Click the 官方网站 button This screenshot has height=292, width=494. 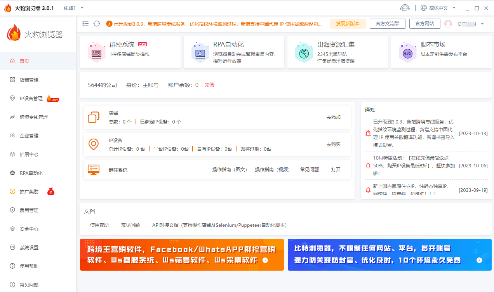click(x=424, y=24)
